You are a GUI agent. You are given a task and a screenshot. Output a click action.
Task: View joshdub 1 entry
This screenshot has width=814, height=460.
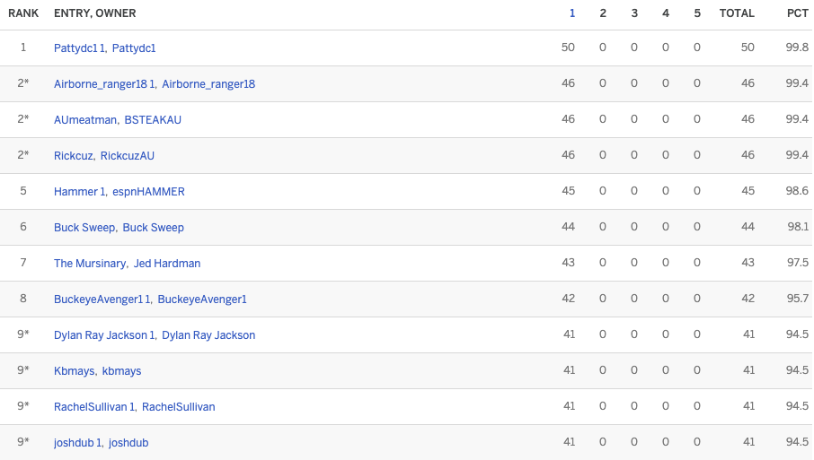tap(78, 443)
